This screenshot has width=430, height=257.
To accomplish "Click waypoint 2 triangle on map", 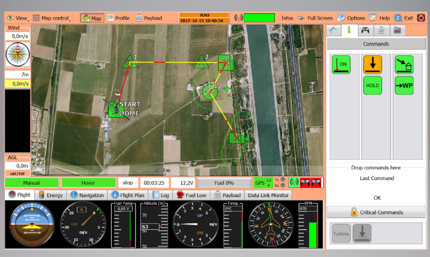I will tap(201, 62).
